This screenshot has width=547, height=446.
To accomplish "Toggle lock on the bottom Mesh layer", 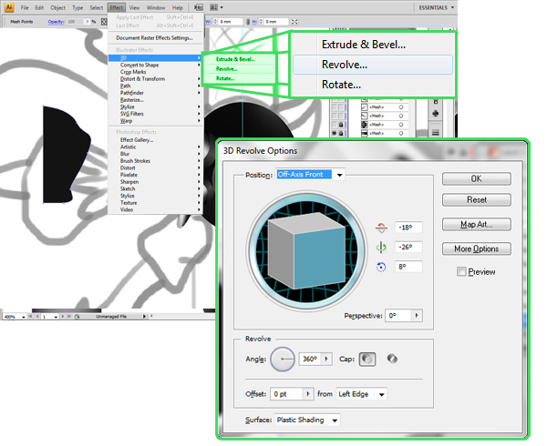I will pyautogui.click(x=341, y=134).
